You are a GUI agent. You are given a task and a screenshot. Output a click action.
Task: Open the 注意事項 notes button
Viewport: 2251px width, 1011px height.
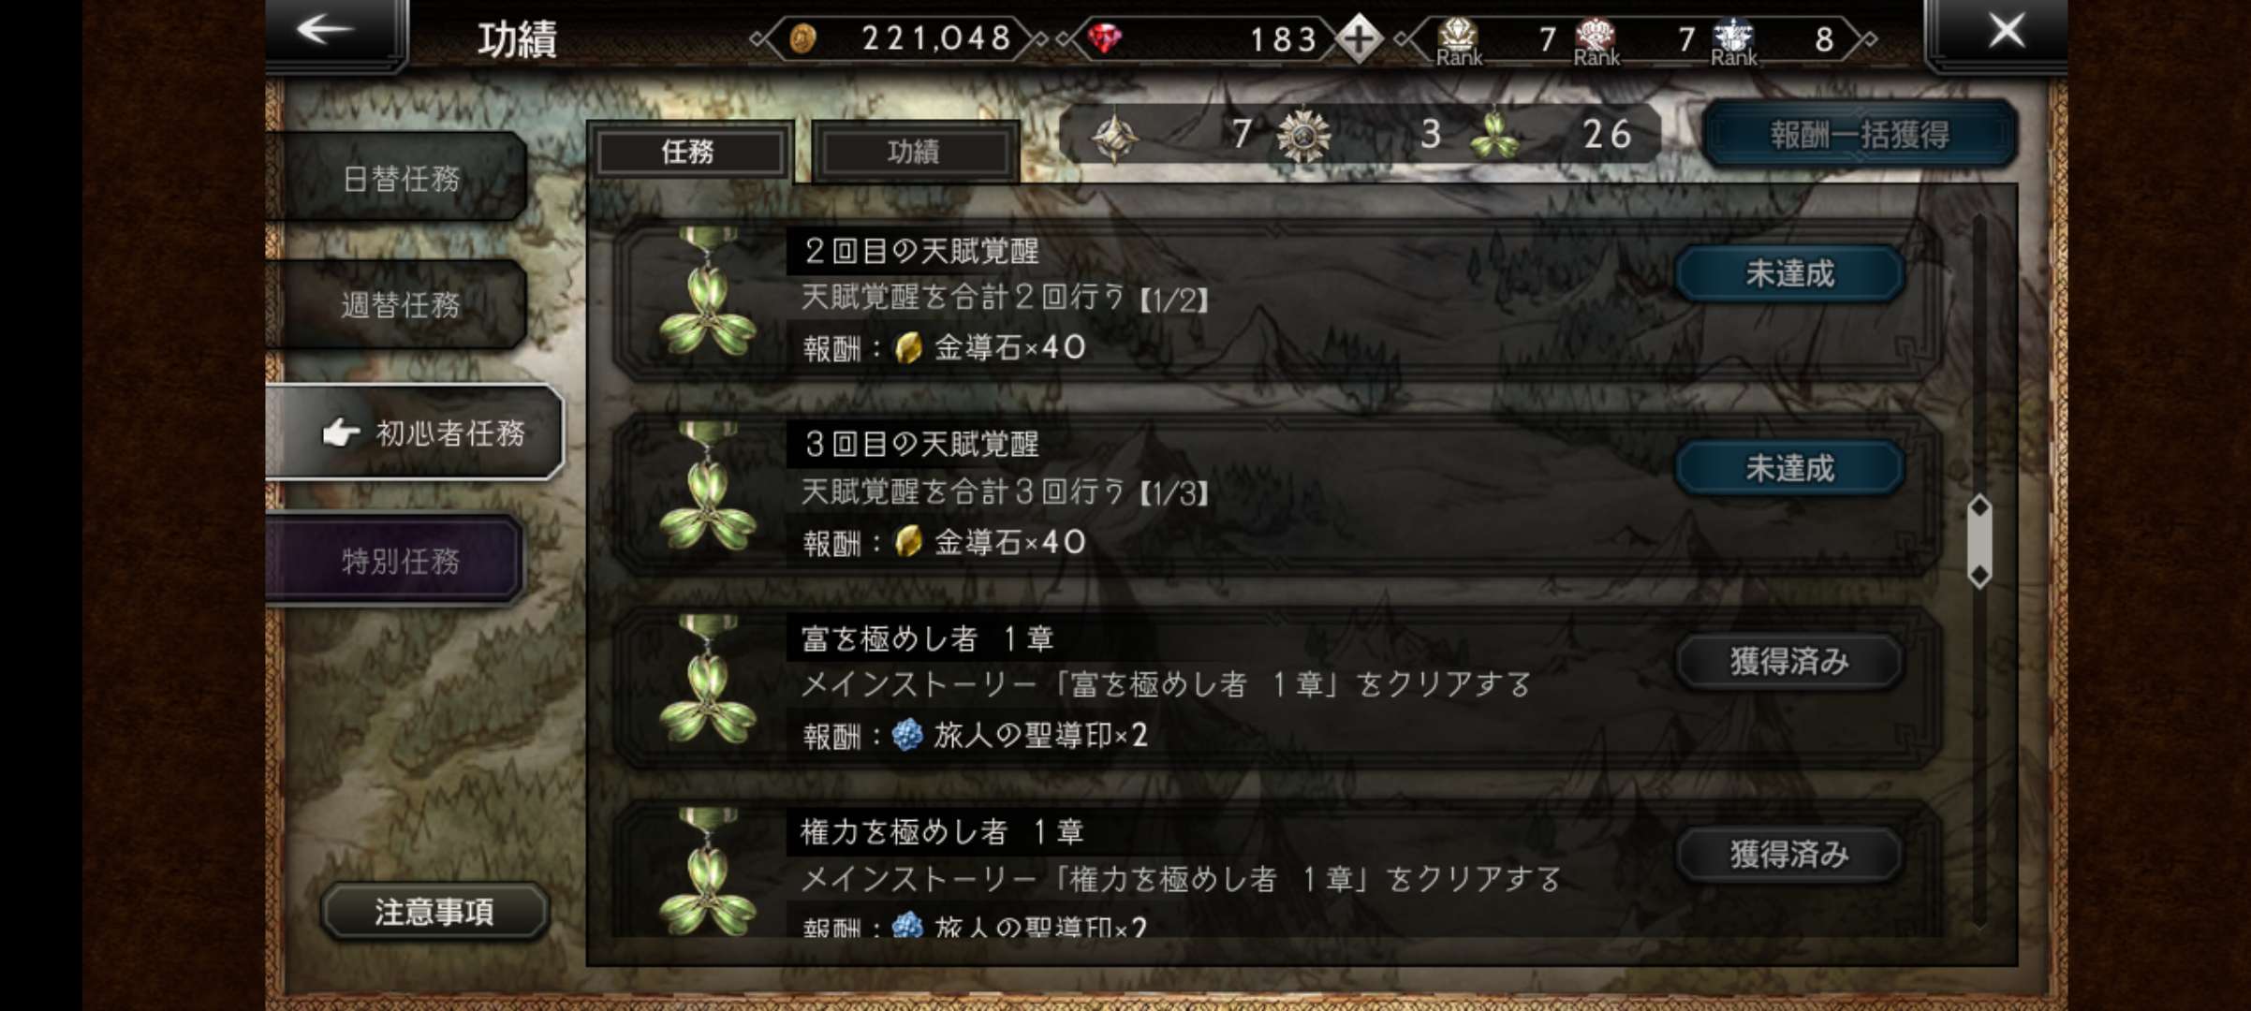[434, 911]
